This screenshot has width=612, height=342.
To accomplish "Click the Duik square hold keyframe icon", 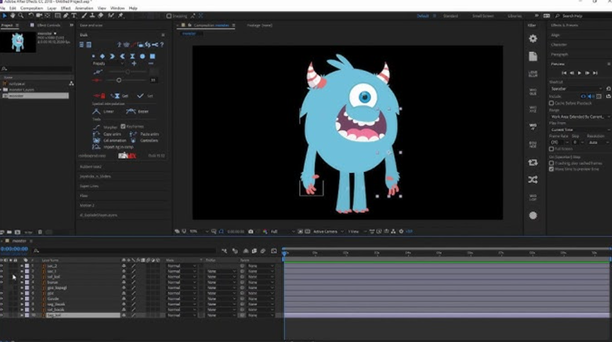I will (x=152, y=56).
